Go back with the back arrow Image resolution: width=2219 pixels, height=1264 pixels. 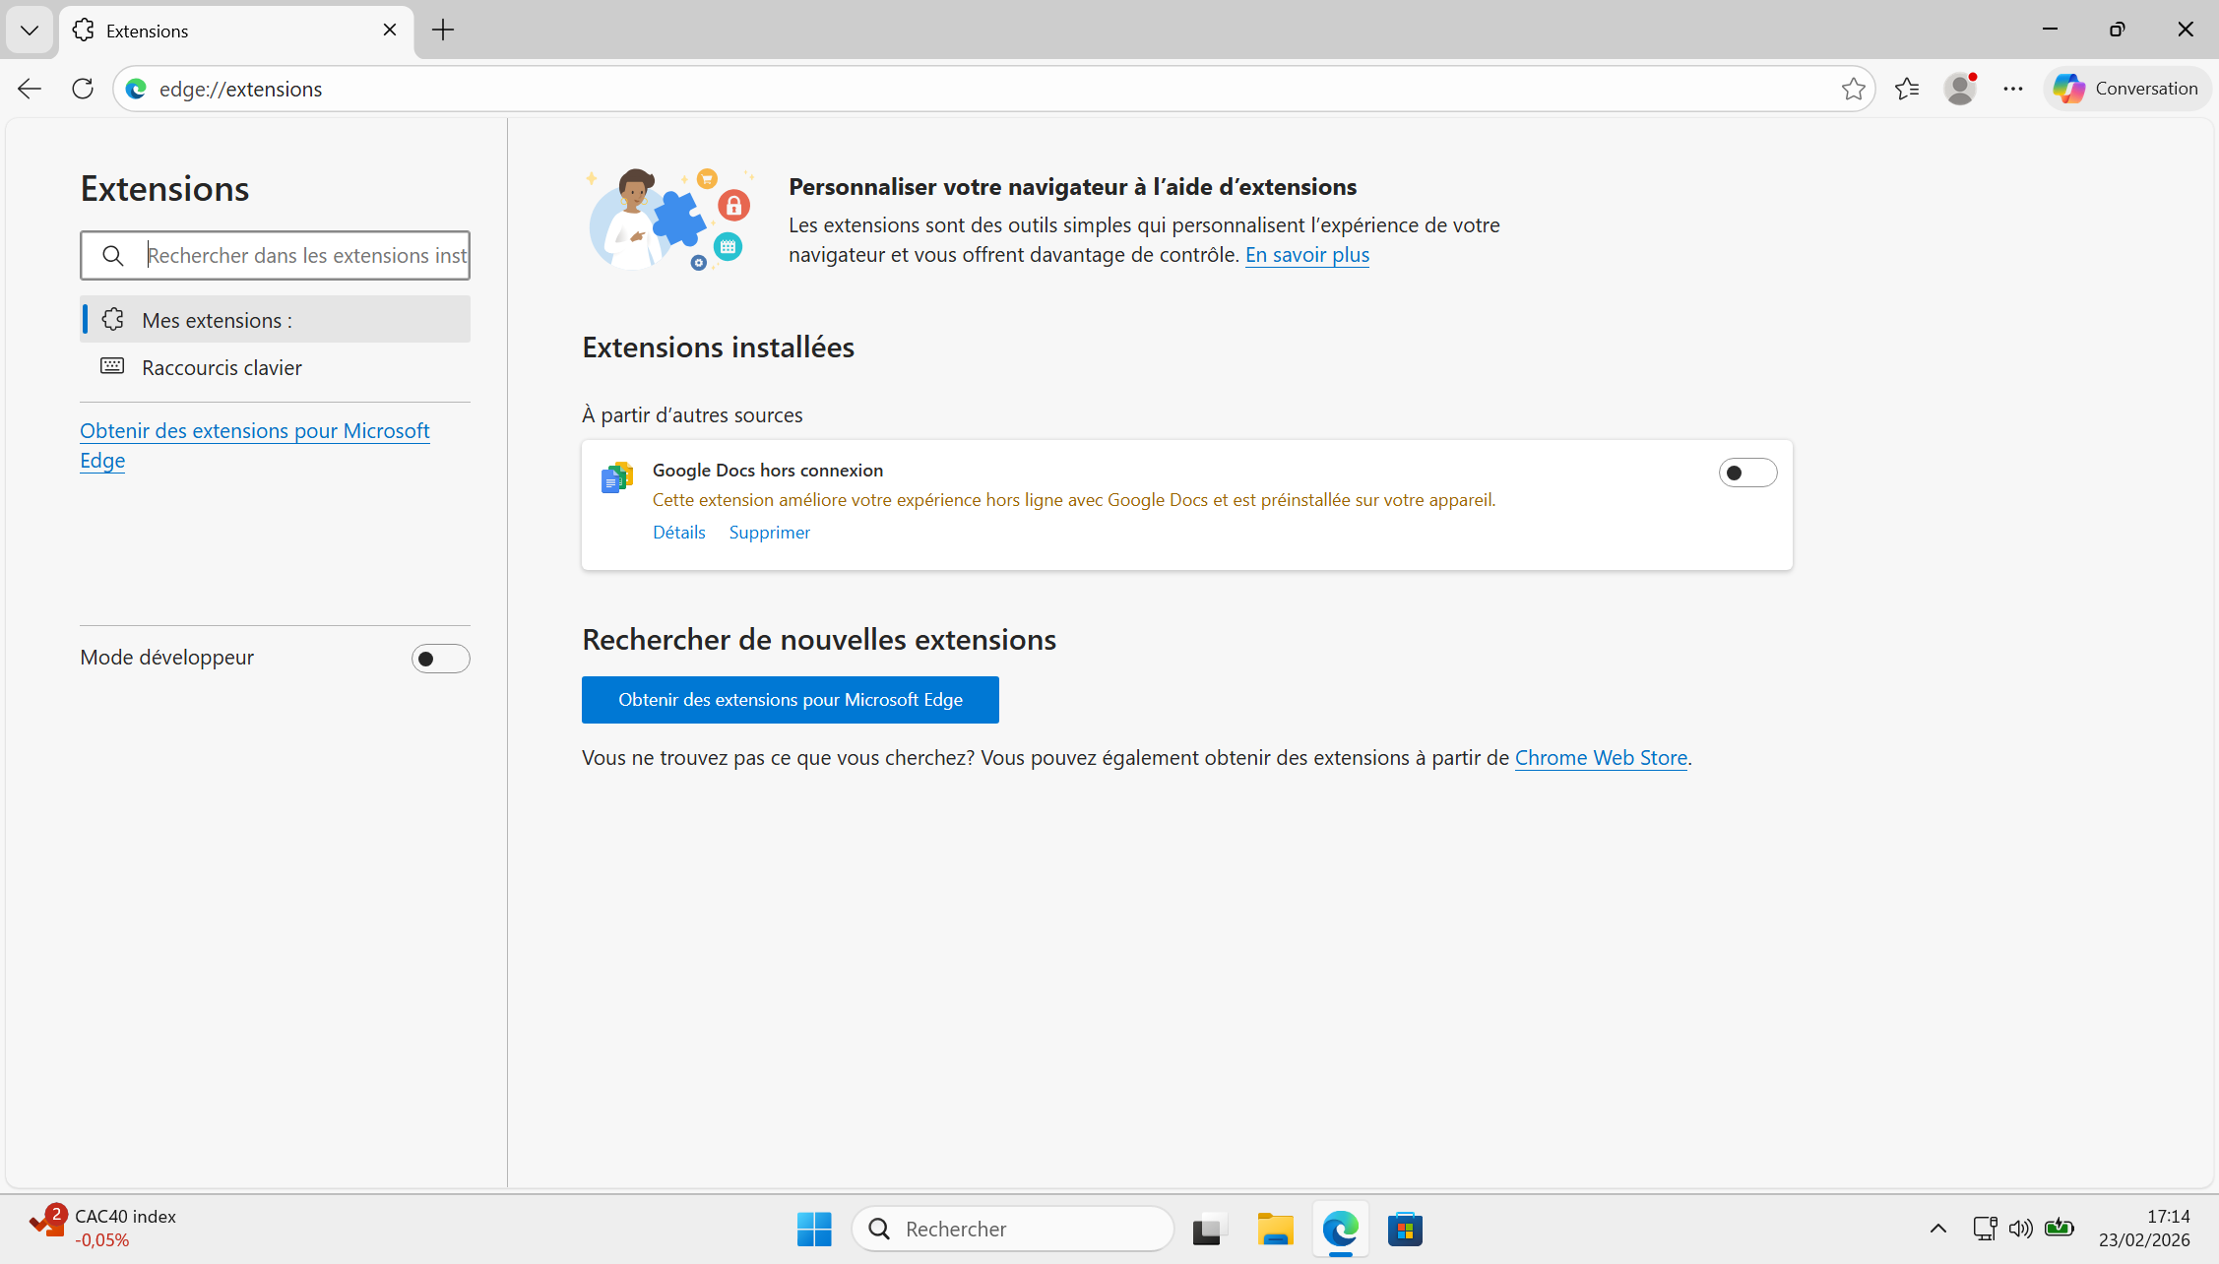pos(30,89)
